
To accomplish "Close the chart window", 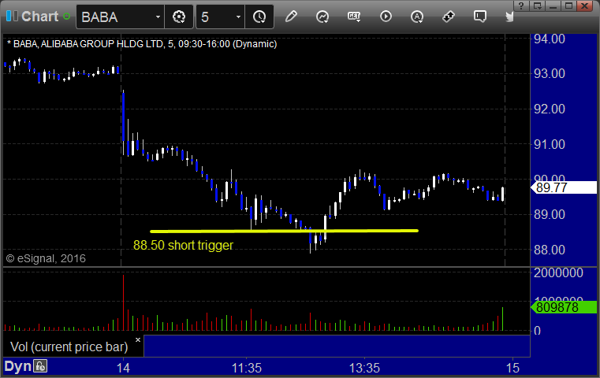I will pos(585,6).
